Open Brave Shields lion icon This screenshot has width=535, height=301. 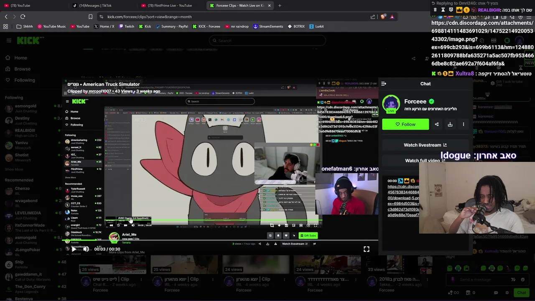click(383, 17)
